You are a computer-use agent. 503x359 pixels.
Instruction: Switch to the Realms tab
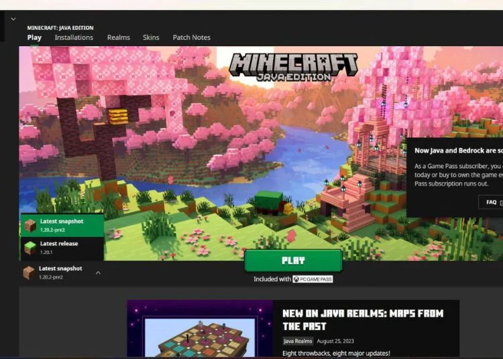(119, 38)
